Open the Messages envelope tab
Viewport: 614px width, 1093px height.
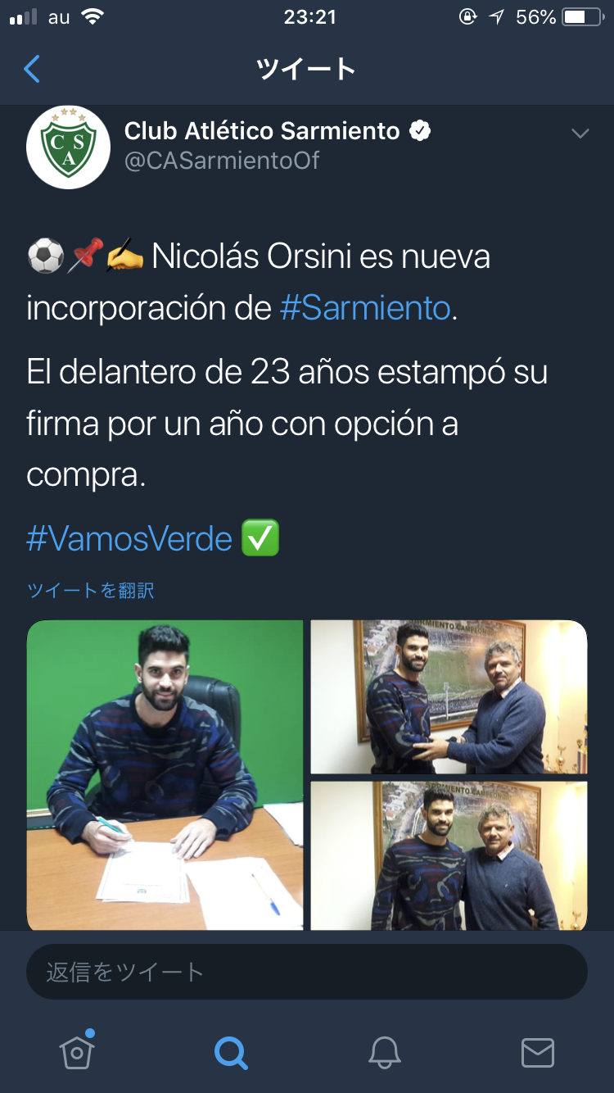[x=538, y=1053]
